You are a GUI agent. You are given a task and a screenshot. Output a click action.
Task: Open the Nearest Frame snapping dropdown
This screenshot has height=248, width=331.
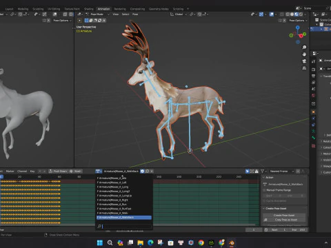281,172
